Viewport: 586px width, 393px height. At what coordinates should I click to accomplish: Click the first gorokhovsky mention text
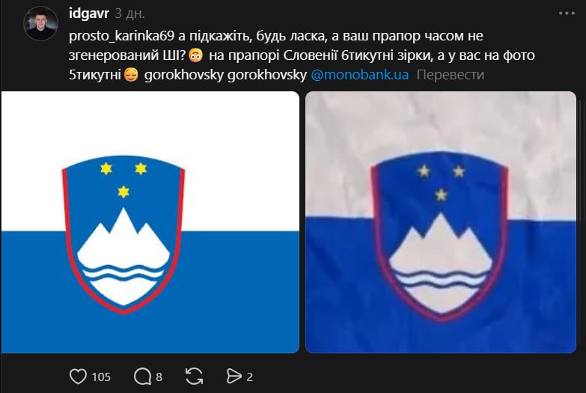(183, 75)
